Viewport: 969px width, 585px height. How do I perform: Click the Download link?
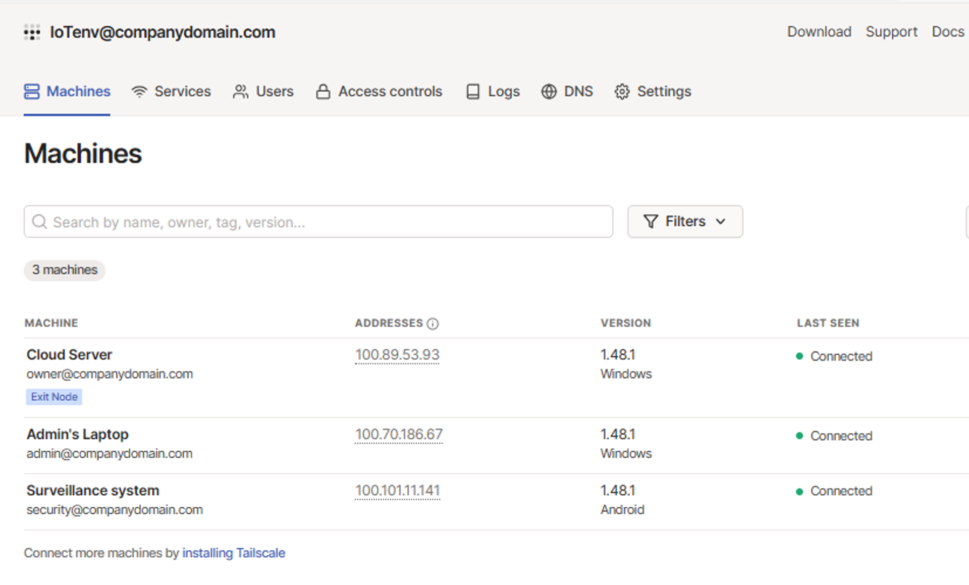[819, 32]
